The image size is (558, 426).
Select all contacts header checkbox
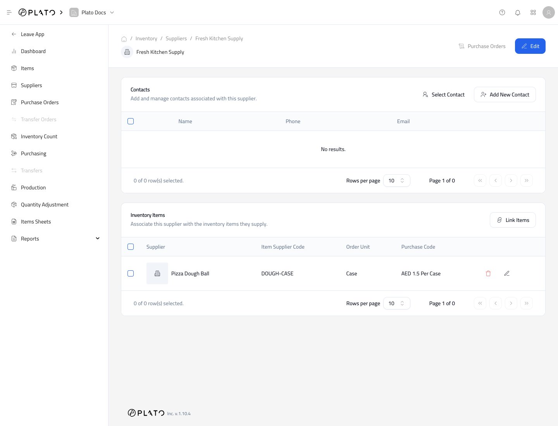tap(131, 121)
